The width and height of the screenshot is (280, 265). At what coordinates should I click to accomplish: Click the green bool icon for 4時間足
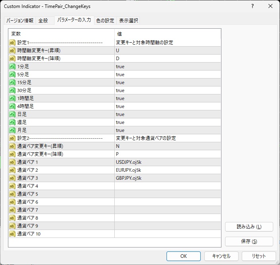point(12,106)
